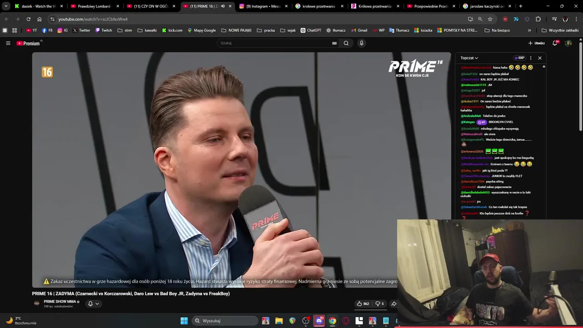Open the YouTube guide hamburger menu
This screenshot has height=328, width=583.
click(8, 43)
